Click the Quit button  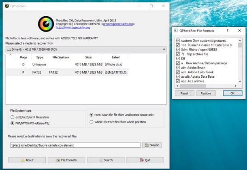point(145,160)
